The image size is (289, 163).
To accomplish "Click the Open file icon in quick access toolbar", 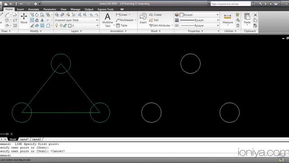I will [11, 4].
